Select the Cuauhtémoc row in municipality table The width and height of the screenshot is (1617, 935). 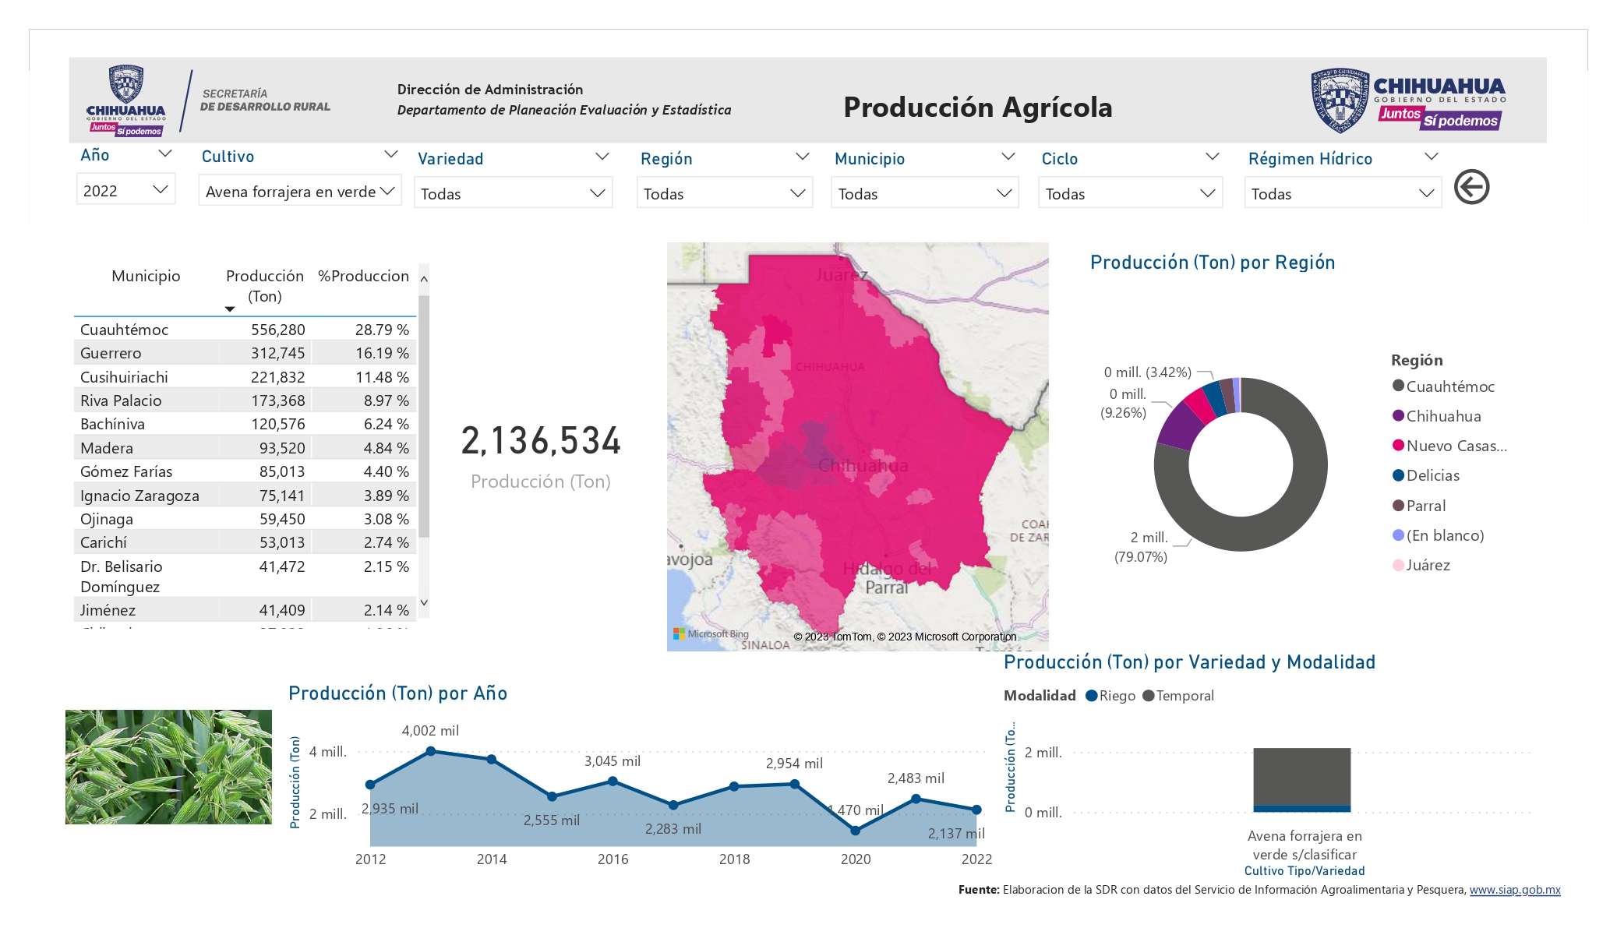point(245,330)
